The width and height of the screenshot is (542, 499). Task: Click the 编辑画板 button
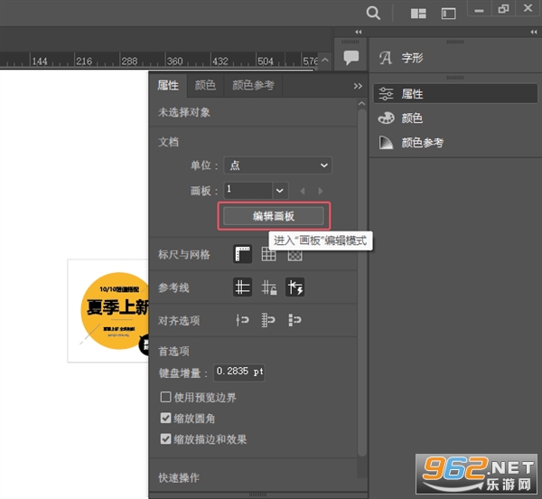pos(274,216)
